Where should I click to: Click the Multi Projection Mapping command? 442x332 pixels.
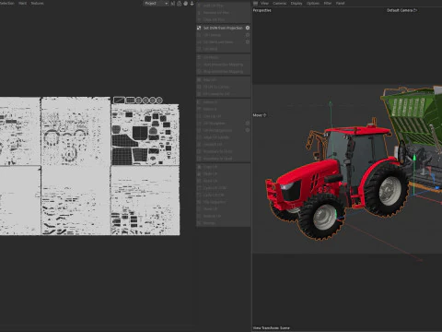[223, 65]
